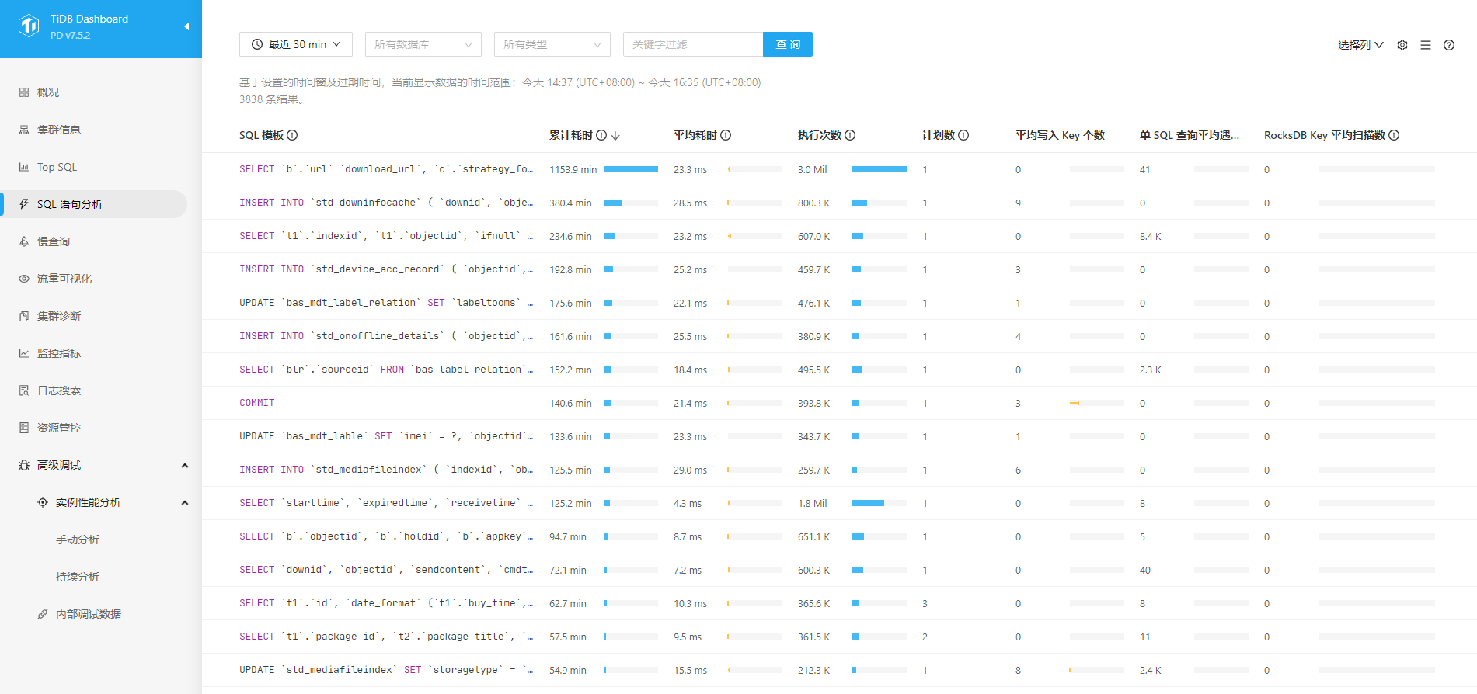The width and height of the screenshot is (1477, 694).
Task: Click the settings gear icon
Action: pyautogui.click(x=1402, y=45)
